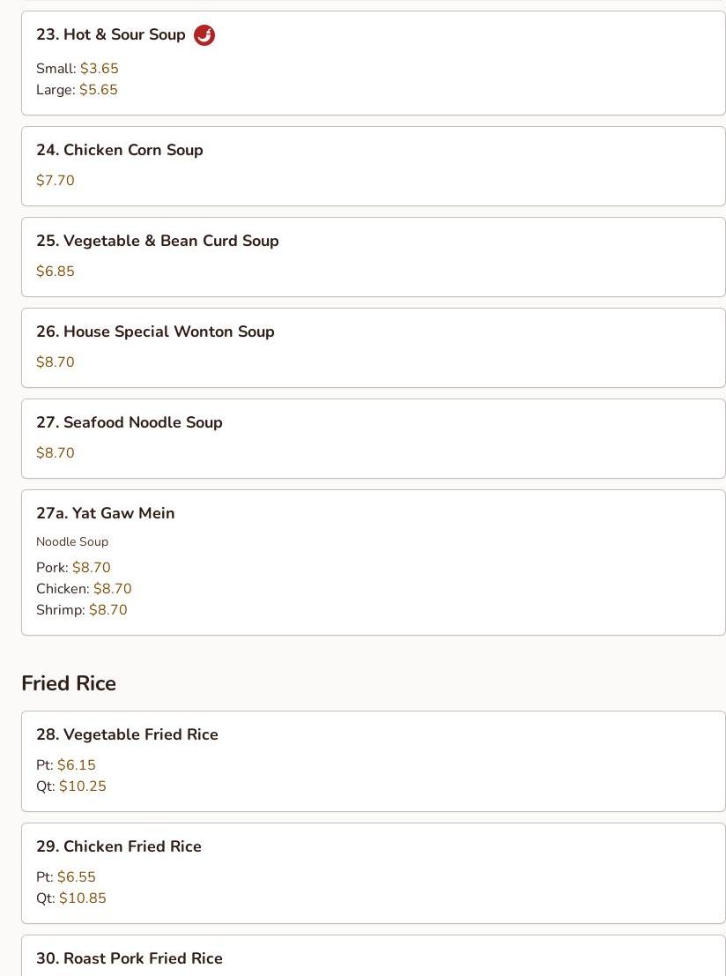Click the Pt $6.55 chicken rice price
The image size is (726, 976).
(x=66, y=877)
